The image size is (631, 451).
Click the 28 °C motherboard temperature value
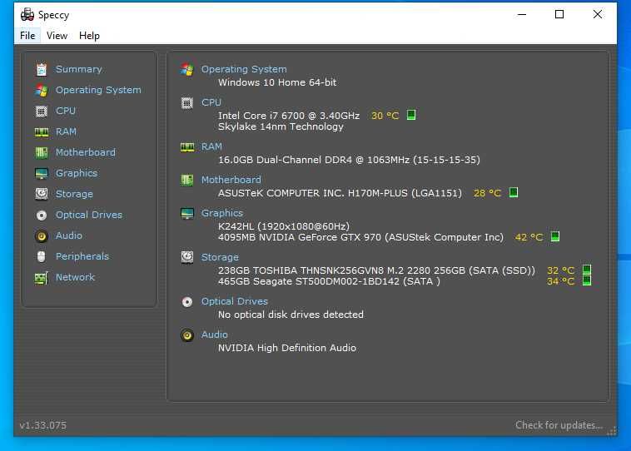pos(487,193)
